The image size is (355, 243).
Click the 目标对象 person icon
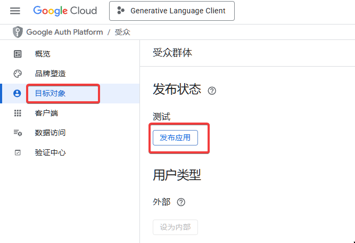click(x=18, y=93)
